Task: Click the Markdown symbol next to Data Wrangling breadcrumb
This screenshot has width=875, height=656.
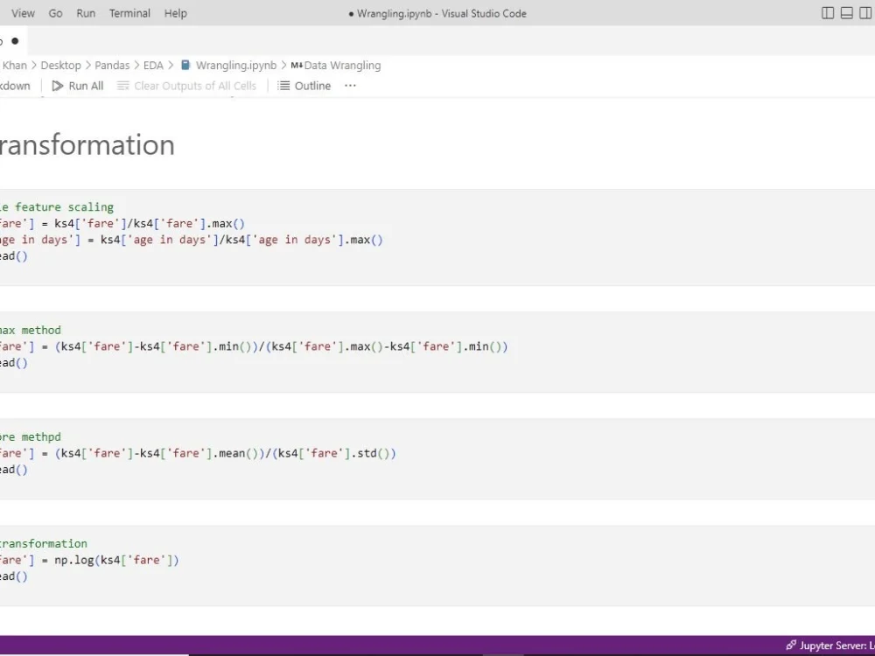Action: click(x=297, y=65)
